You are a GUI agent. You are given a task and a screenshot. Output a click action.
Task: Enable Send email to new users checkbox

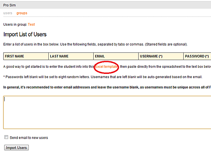[x=6, y=137]
